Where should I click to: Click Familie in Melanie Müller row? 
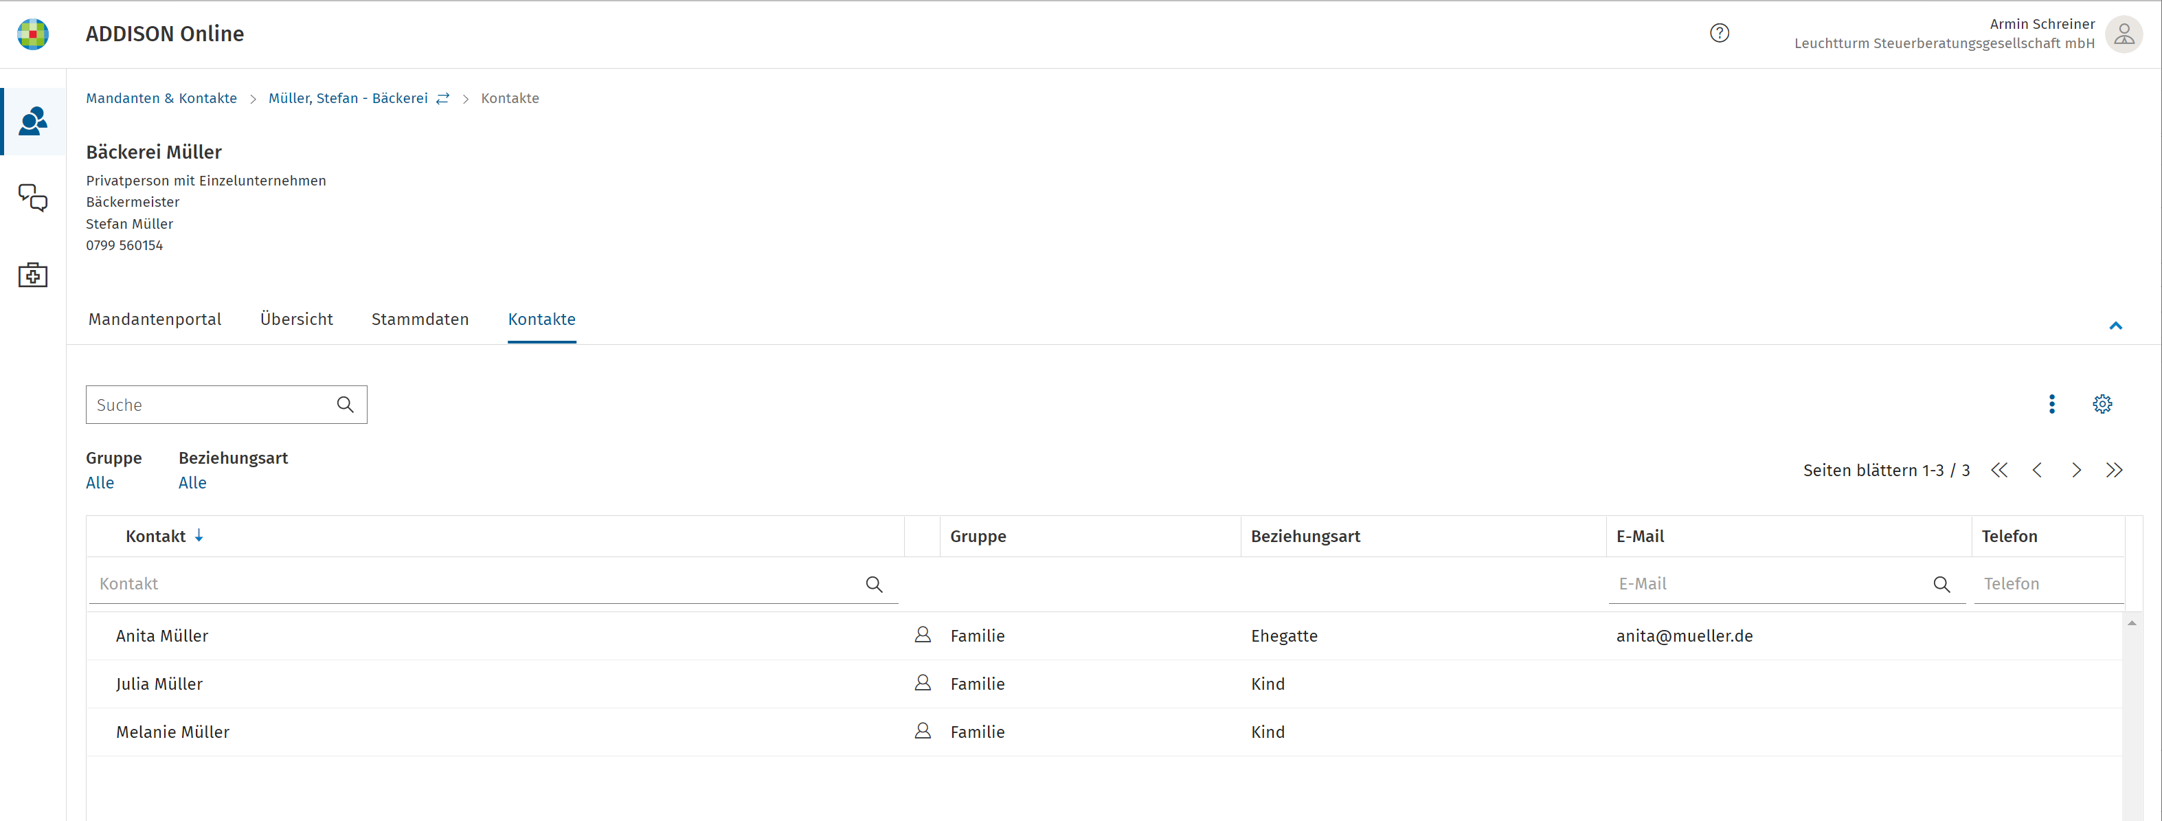click(x=977, y=731)
